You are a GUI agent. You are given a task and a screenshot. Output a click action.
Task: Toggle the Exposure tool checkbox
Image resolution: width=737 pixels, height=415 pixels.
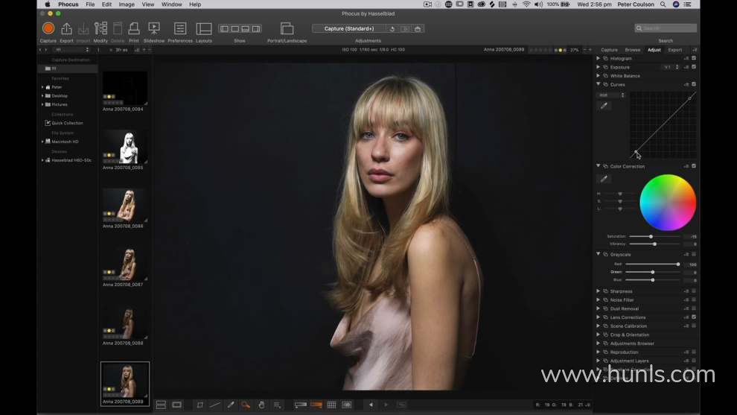pos(694,67)
